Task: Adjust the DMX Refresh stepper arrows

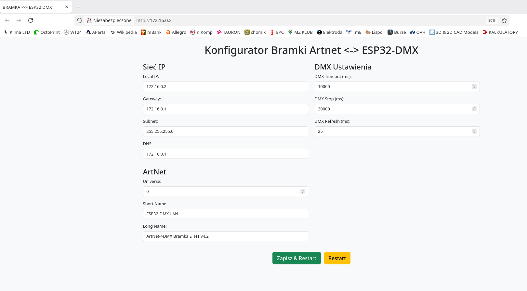Action: tap(474, 131)
